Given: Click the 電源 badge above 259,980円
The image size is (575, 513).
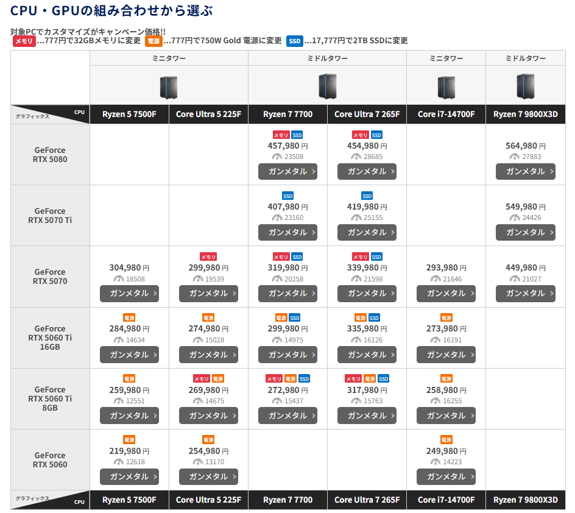Looking at the screenshot, I should 129,378.
